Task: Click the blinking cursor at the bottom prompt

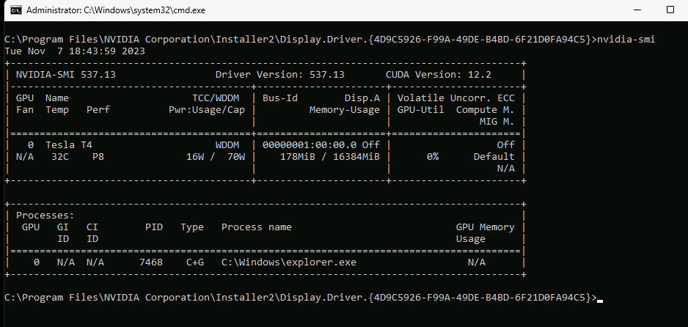Action: [600, 301]
